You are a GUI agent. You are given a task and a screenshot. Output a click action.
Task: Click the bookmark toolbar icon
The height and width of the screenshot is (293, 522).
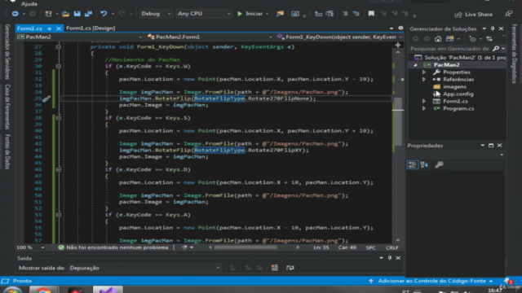click(x=371, y=14)
